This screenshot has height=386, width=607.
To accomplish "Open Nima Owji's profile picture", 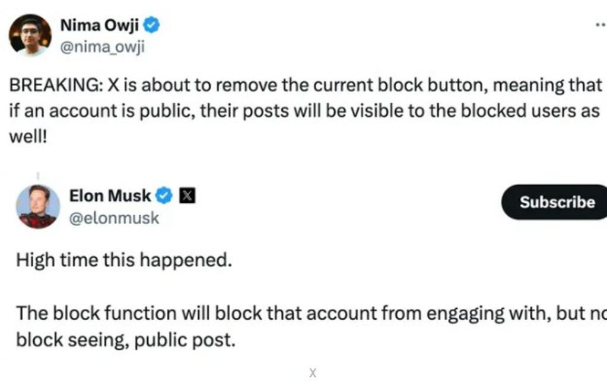I will point(30,35).
